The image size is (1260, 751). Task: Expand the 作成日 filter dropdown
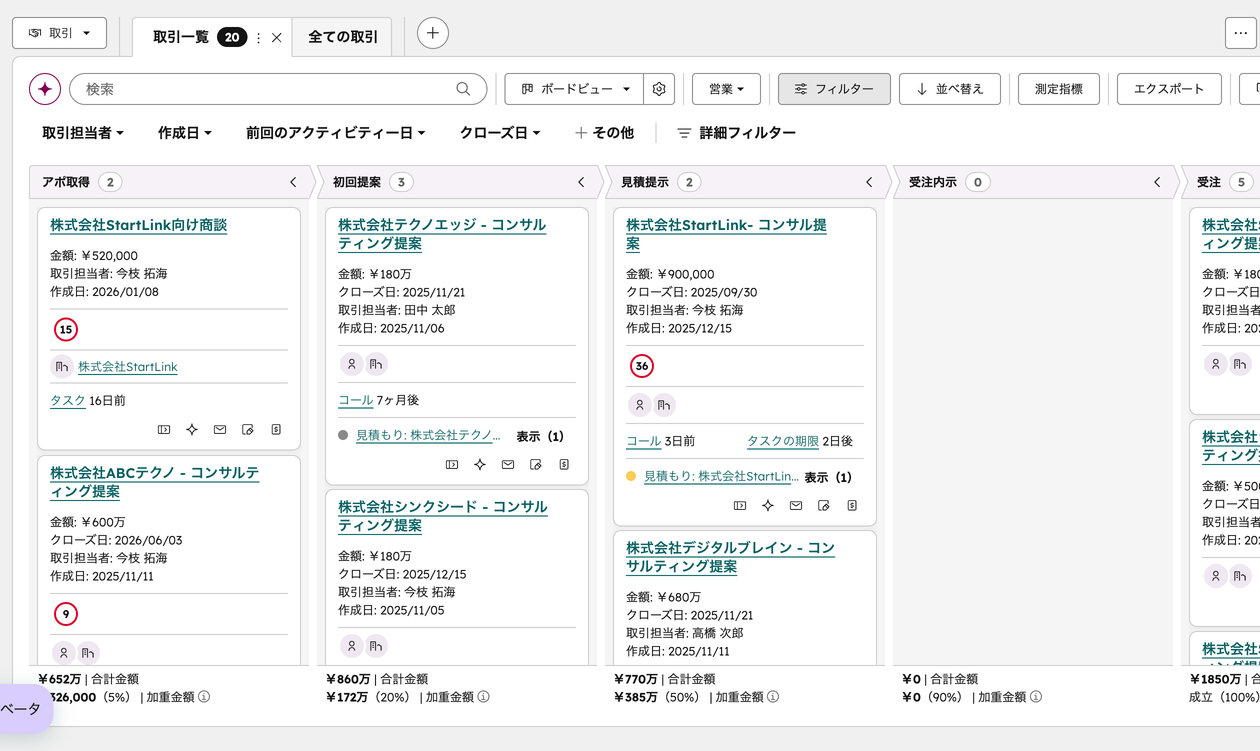[x=184, y=132]
